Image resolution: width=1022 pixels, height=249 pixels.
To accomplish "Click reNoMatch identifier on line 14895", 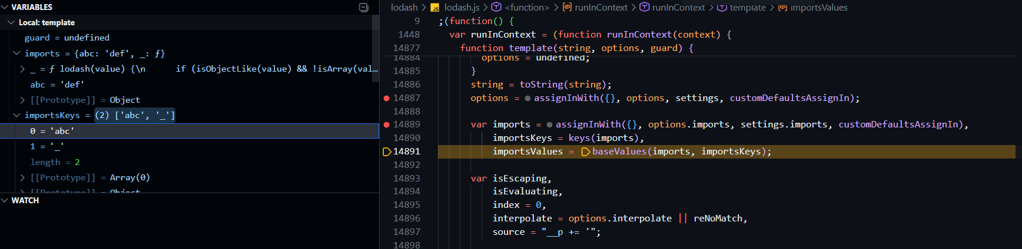I will pyautogui.click(x=718, y=218).
